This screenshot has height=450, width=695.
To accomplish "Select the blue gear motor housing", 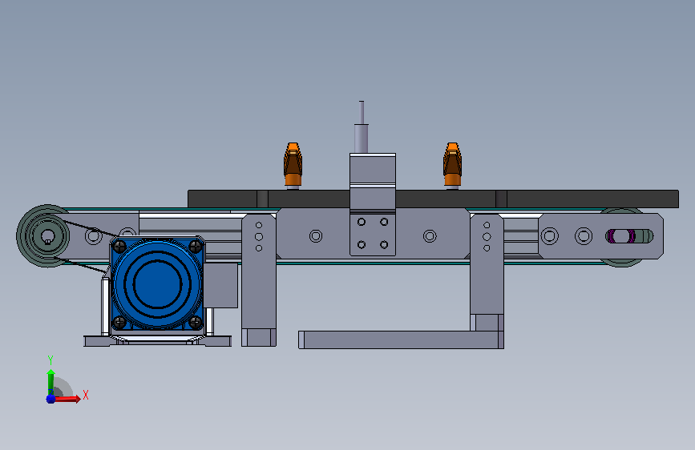I will point(157,283).
